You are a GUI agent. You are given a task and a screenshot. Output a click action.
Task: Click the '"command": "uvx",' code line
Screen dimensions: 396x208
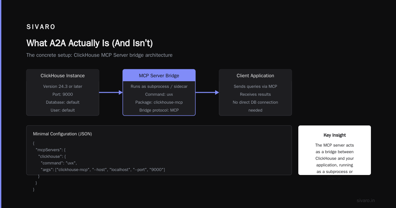click(59, 163)
